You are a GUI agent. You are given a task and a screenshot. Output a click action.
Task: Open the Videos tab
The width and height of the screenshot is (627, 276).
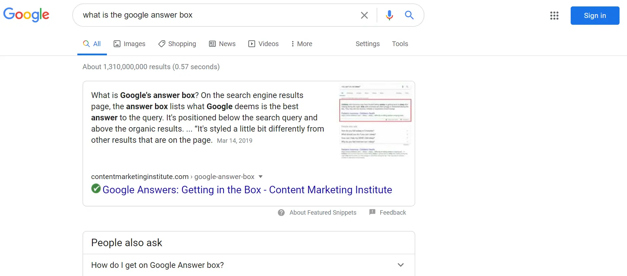[263, 44]
